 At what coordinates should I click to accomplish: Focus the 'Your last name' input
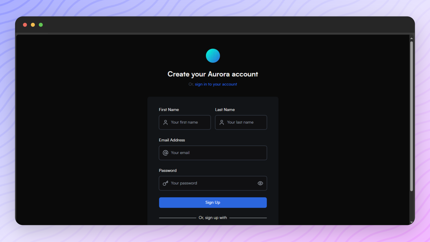(x=241, y=122)
